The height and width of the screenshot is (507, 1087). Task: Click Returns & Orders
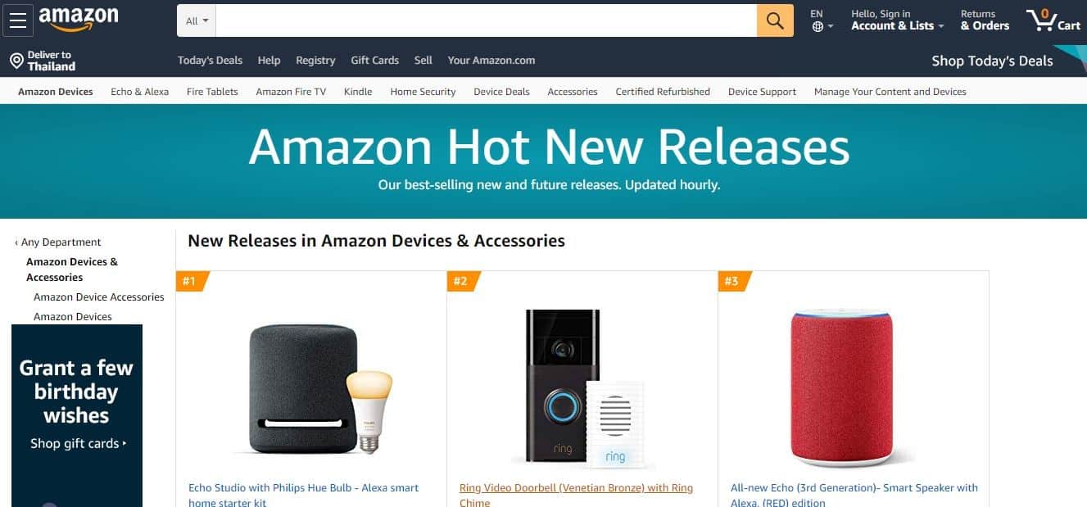[x=985, y=20]
